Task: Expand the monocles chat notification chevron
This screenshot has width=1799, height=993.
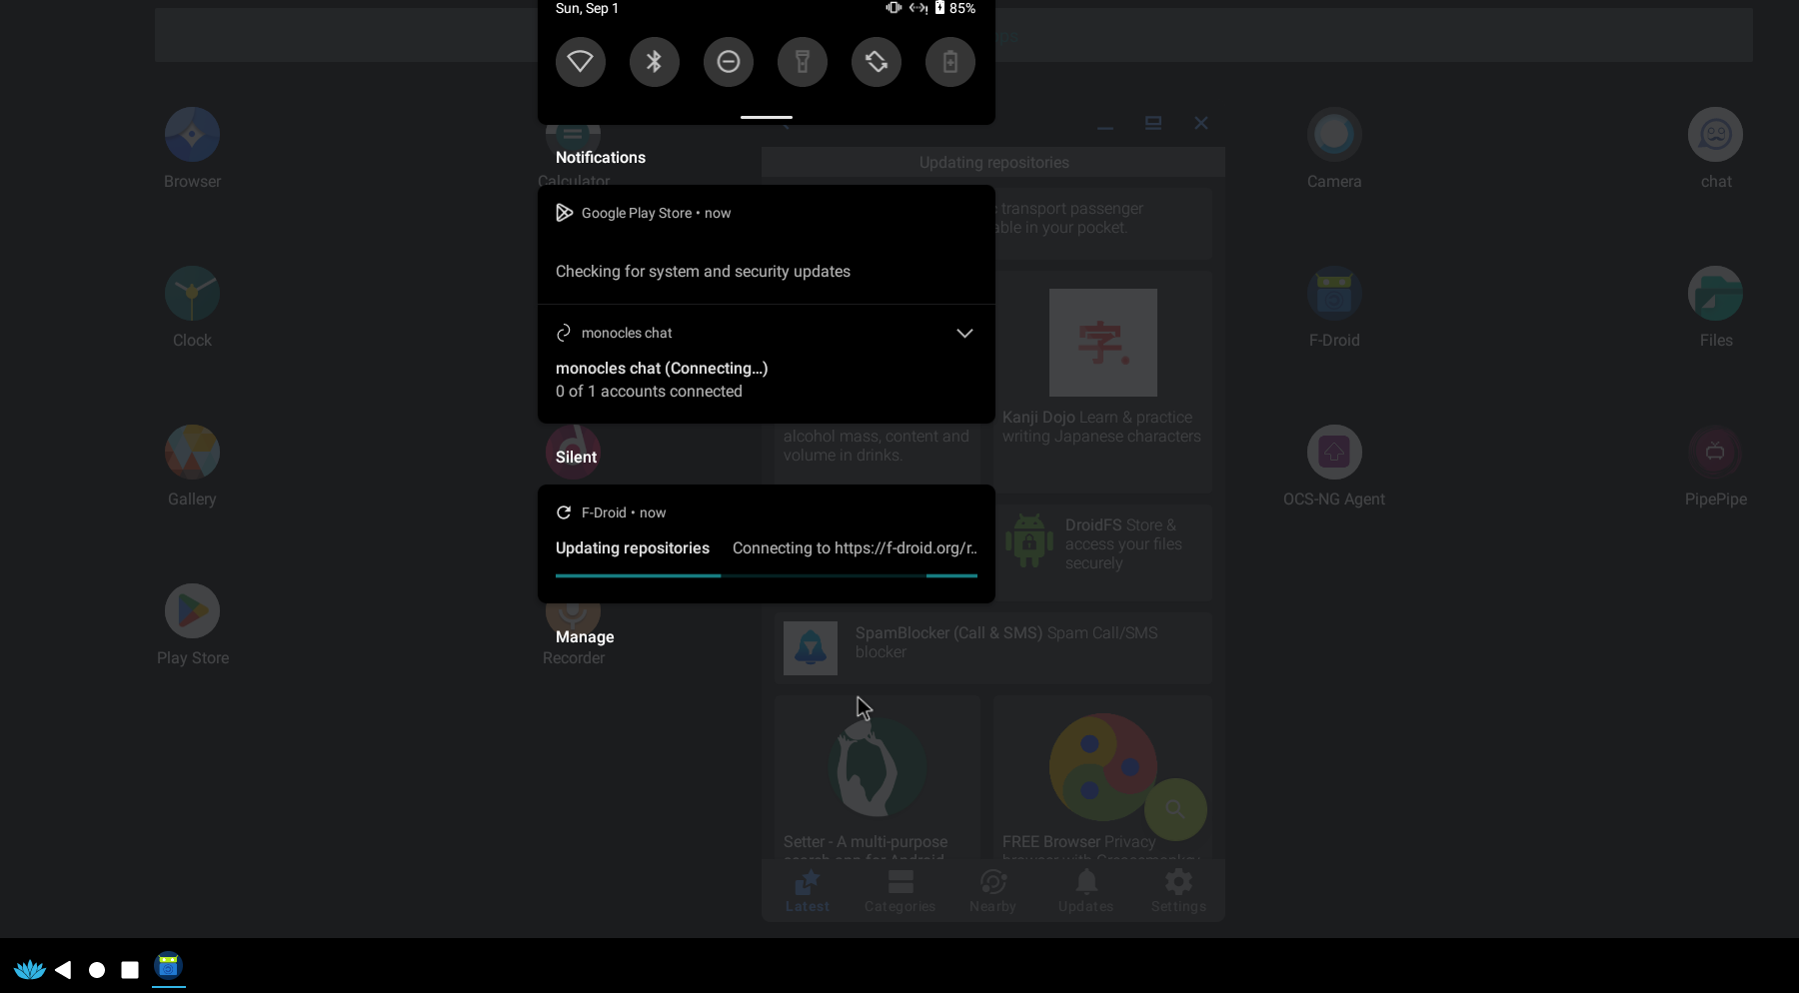Action: coord(964,334)
